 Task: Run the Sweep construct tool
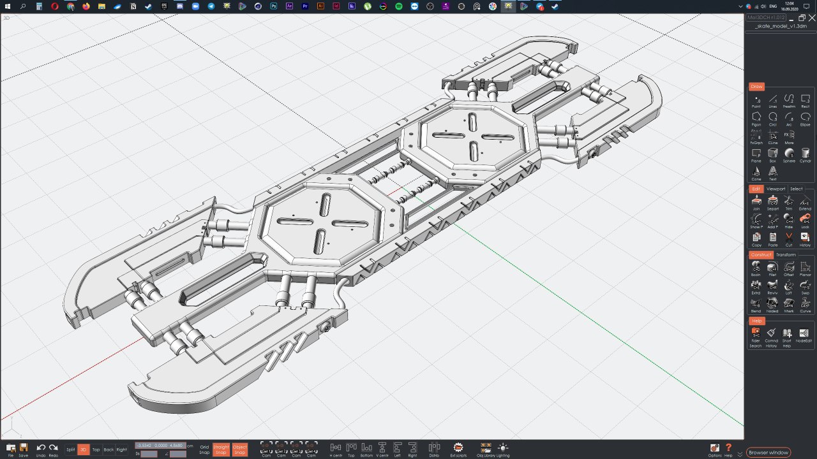click(805, 287)
